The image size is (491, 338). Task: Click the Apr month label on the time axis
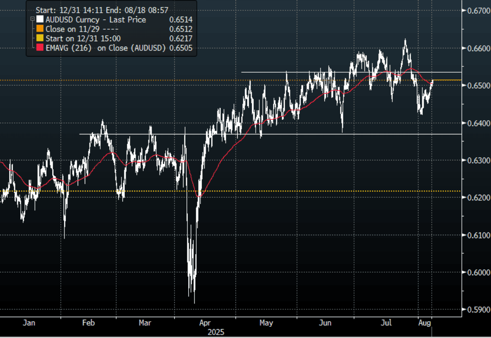pos(204,323)
